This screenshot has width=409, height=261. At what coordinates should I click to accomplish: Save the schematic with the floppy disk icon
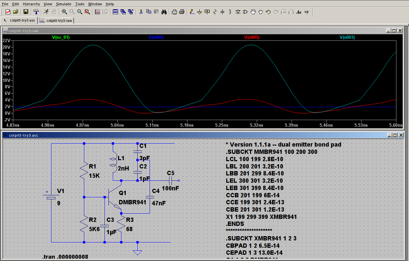[x=26, y=12]
